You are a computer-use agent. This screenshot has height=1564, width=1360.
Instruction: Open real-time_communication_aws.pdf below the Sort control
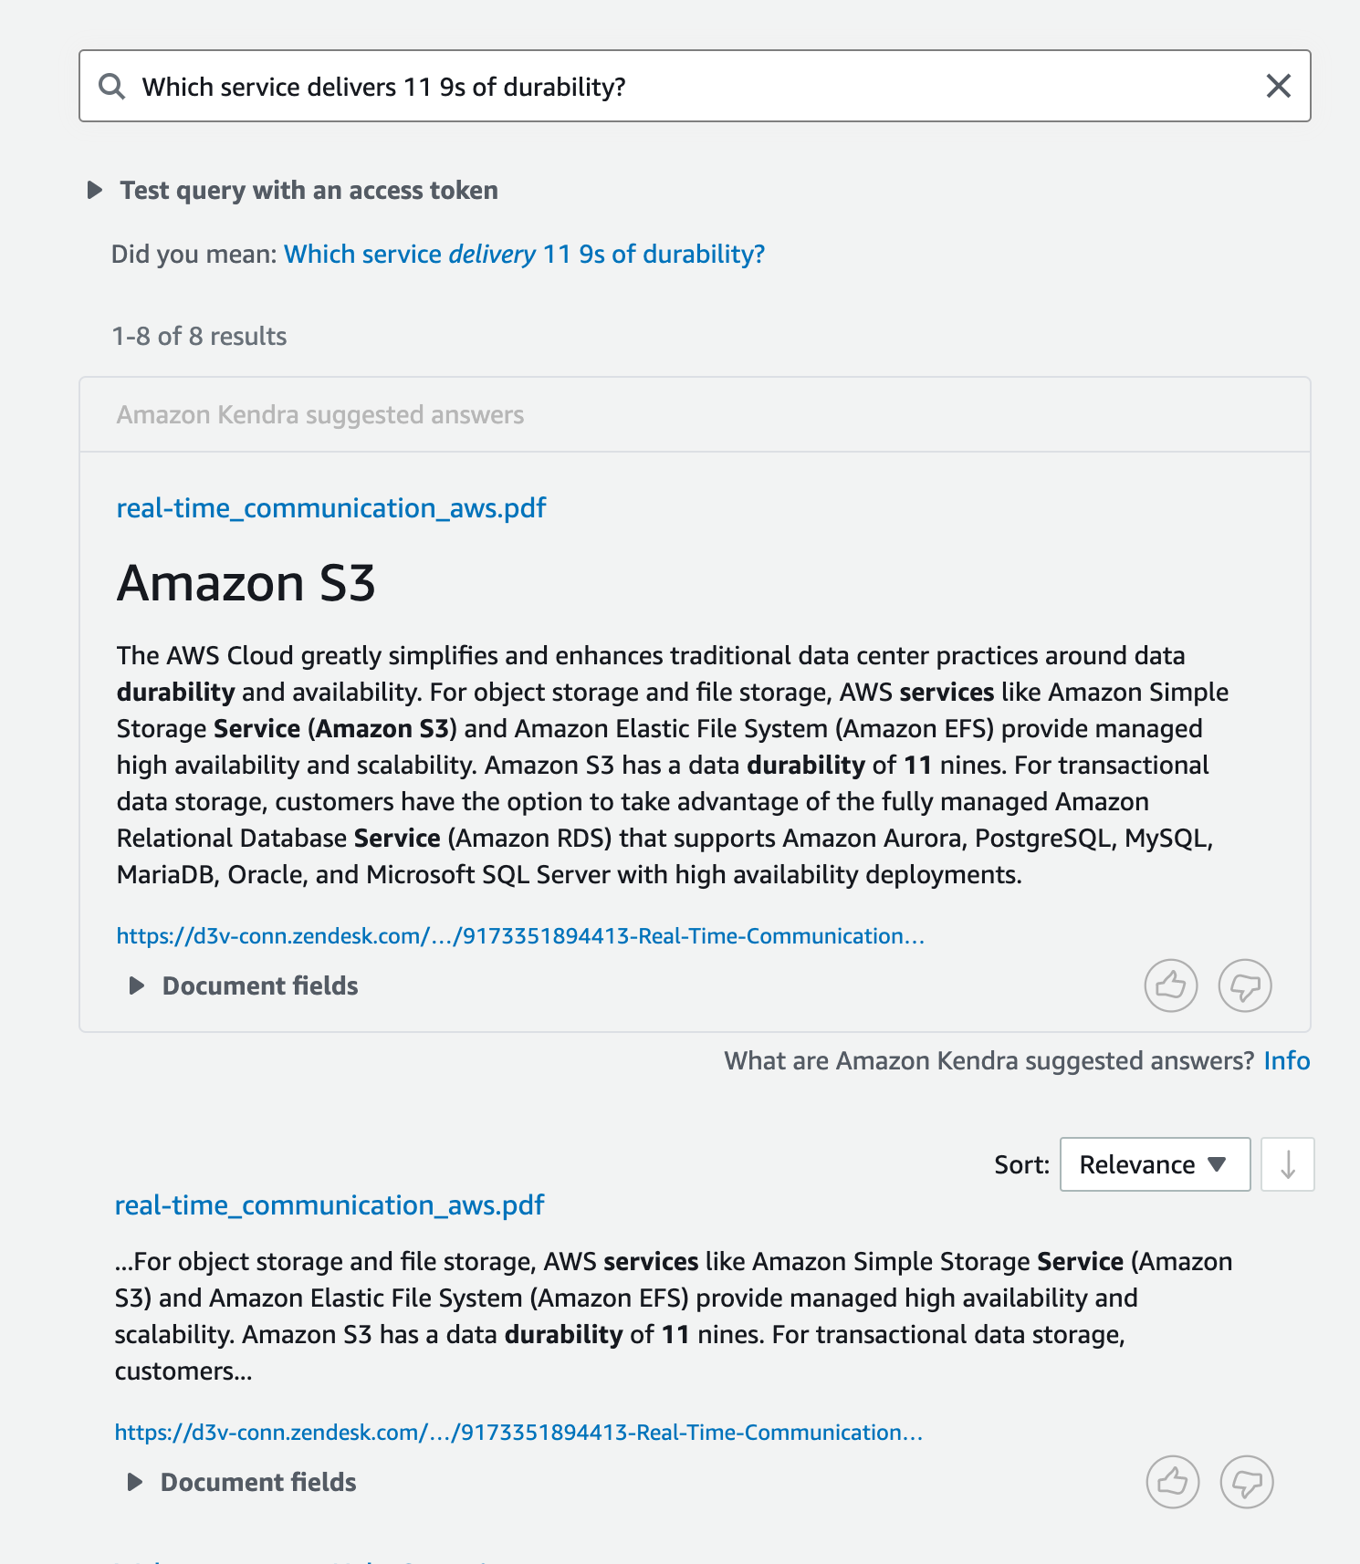330,1205
